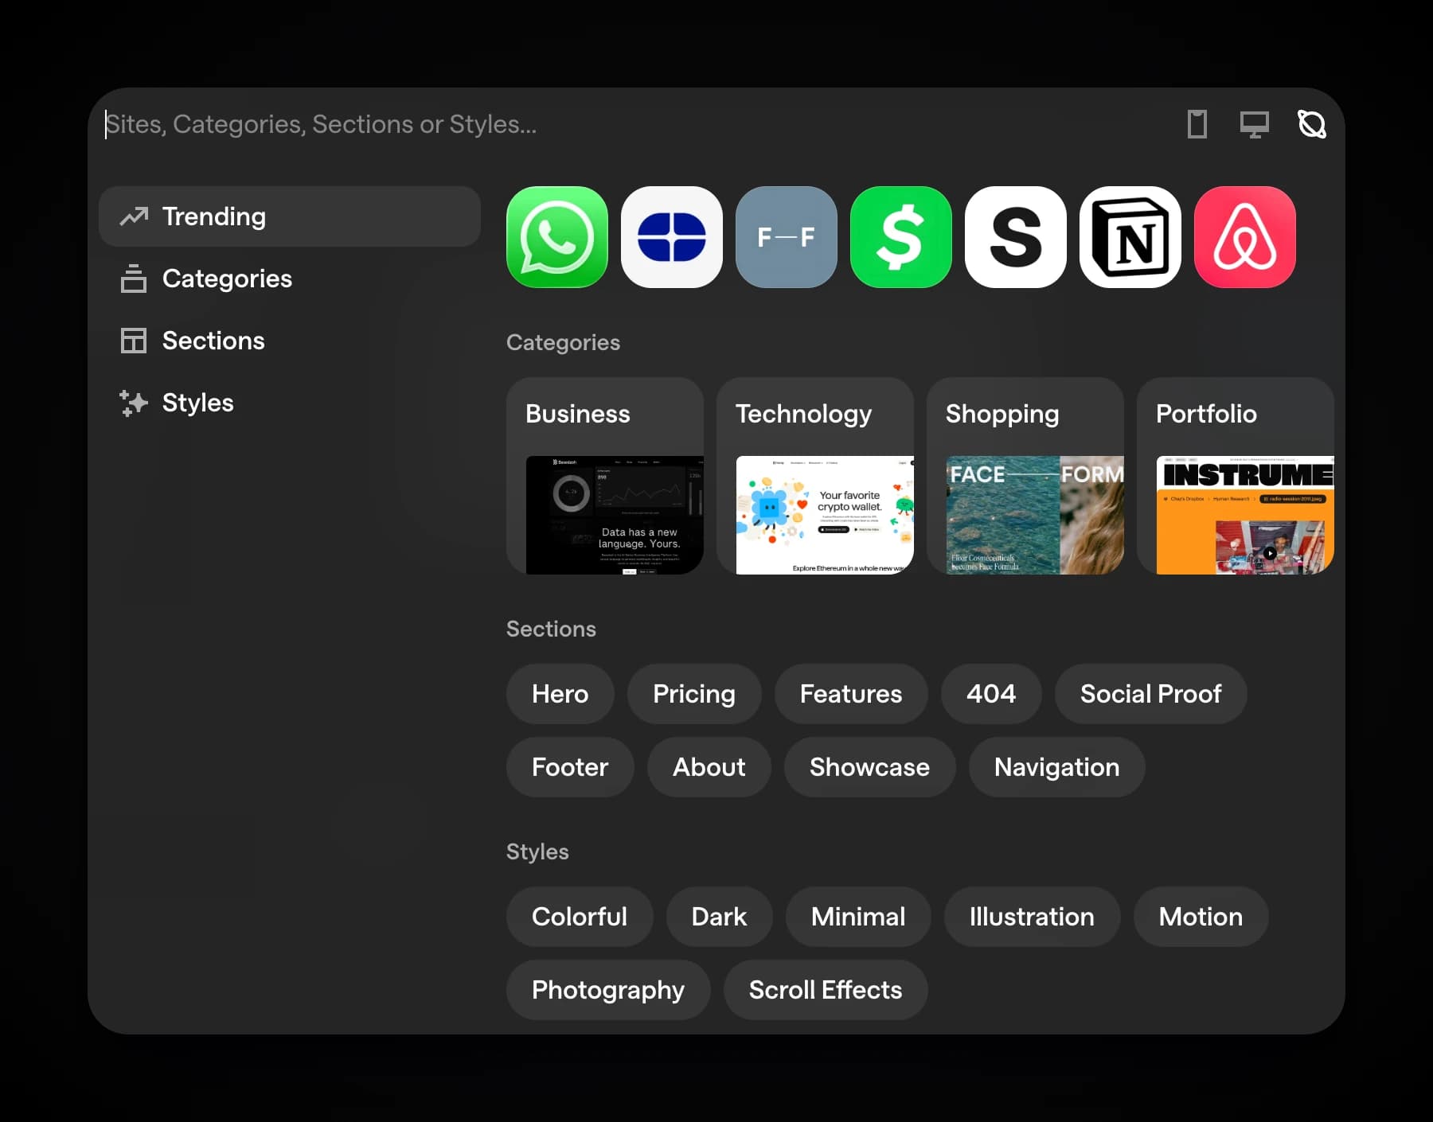Viewport: 1433px width, 1122px height.
Task: Open the Technology category card
Action: click(x=815, y=476)
